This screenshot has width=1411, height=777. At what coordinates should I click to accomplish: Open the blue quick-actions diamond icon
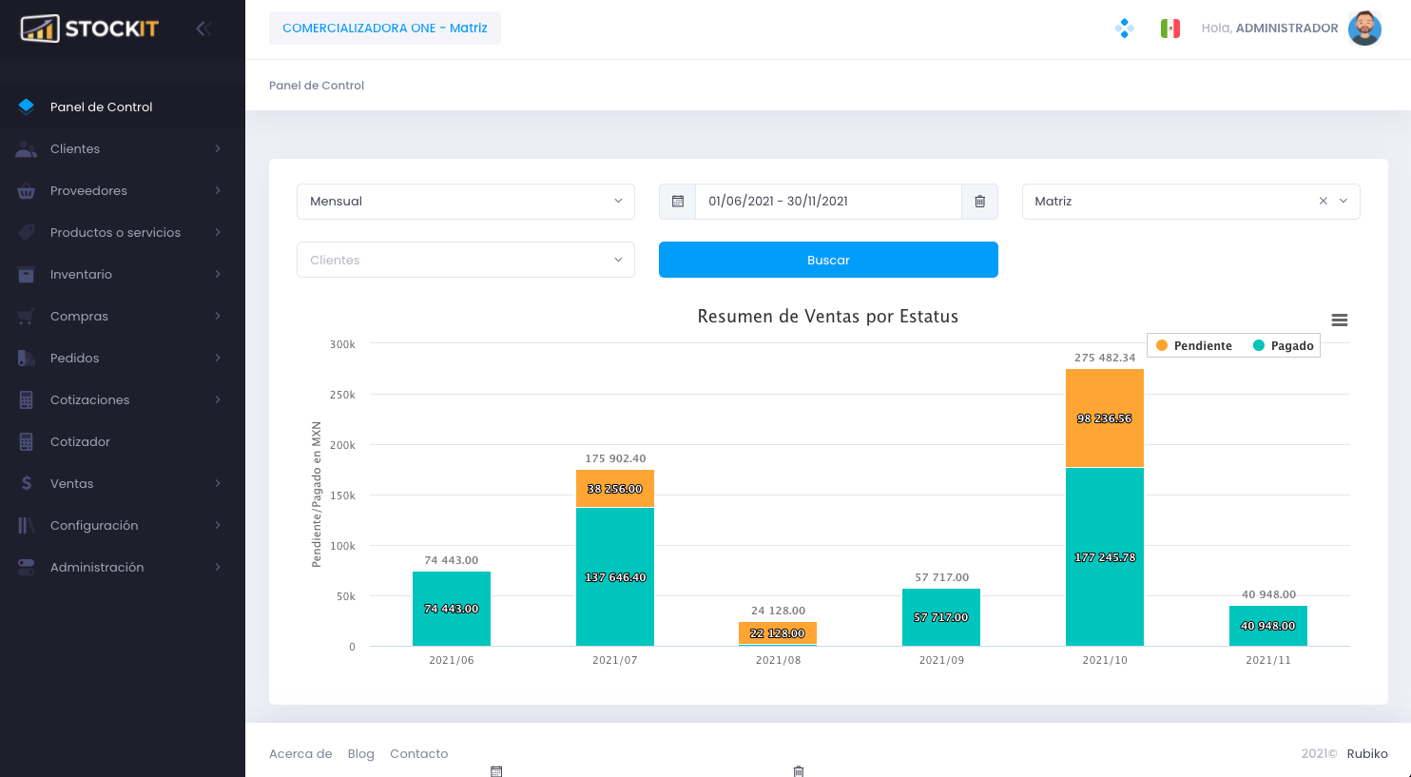click(x=1125, y=29)
